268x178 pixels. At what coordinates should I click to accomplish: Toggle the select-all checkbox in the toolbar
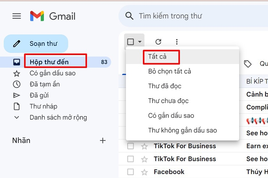[x=130, y=42]
